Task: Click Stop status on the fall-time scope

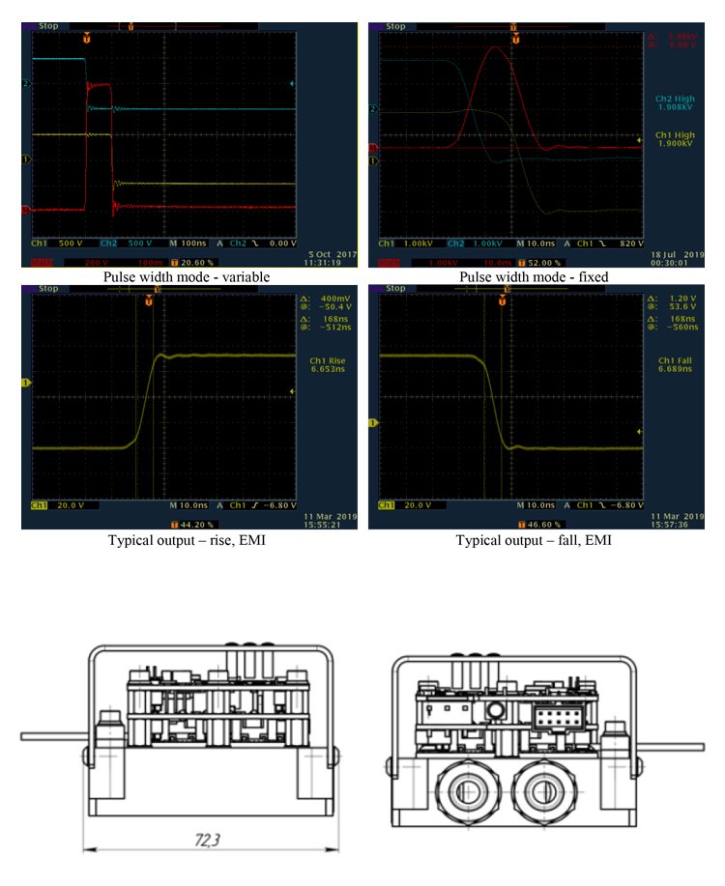Action: pyautogui.click(x=396, y=288)
